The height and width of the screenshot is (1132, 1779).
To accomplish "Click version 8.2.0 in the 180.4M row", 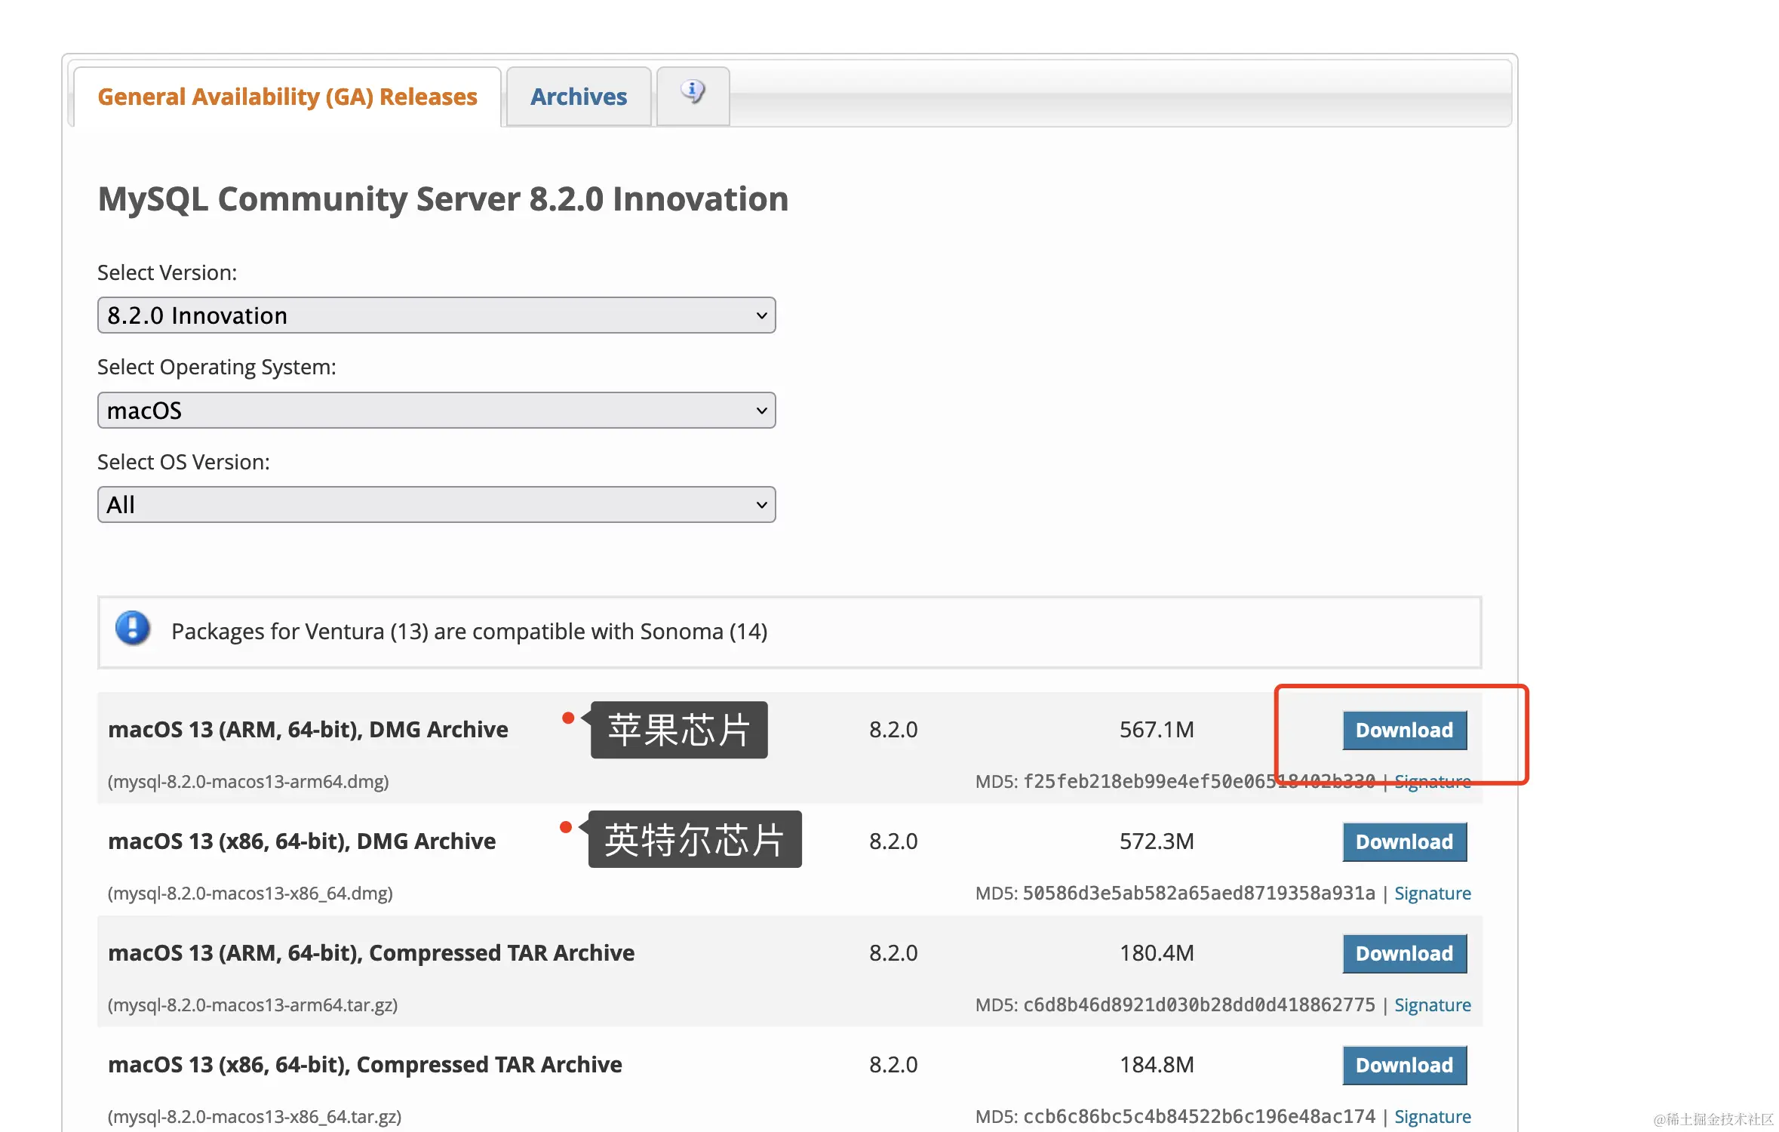I will [x=893, y=953].
